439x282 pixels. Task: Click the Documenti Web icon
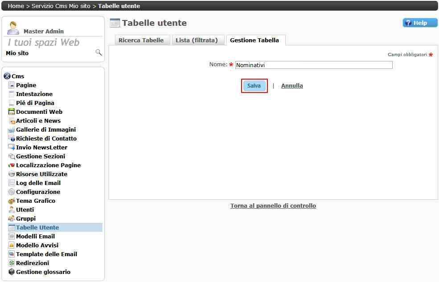tap(12, 112)
